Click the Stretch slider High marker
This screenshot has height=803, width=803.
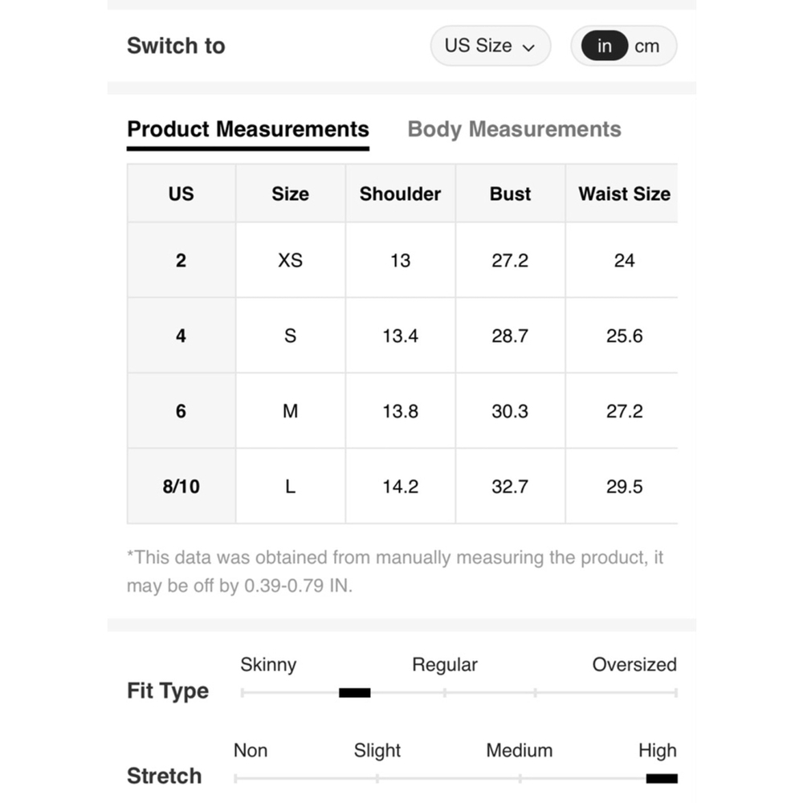[662, 778]
